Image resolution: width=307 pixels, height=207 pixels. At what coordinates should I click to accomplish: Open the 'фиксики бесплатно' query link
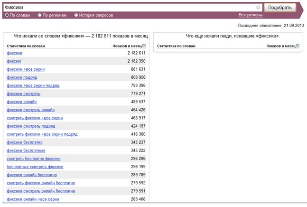(x=25, y=142)
